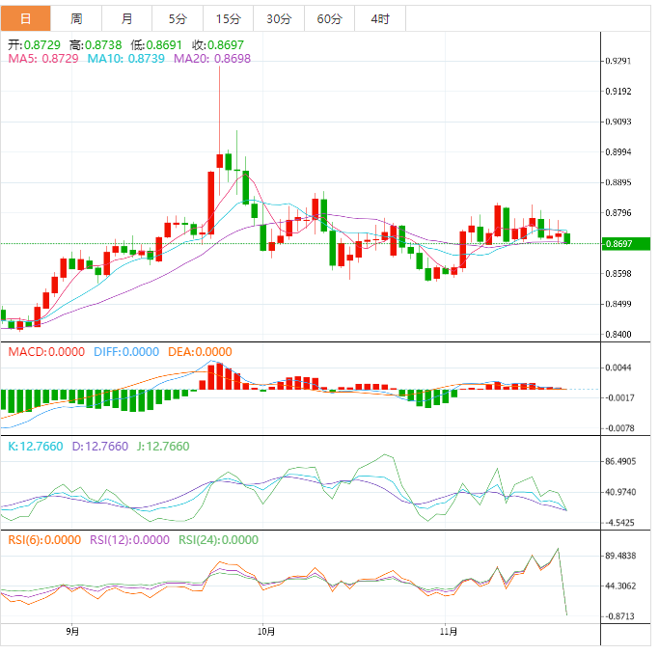Click the MA10 indicator label
This screenshot has width=659, height=654.
point(125,59)
